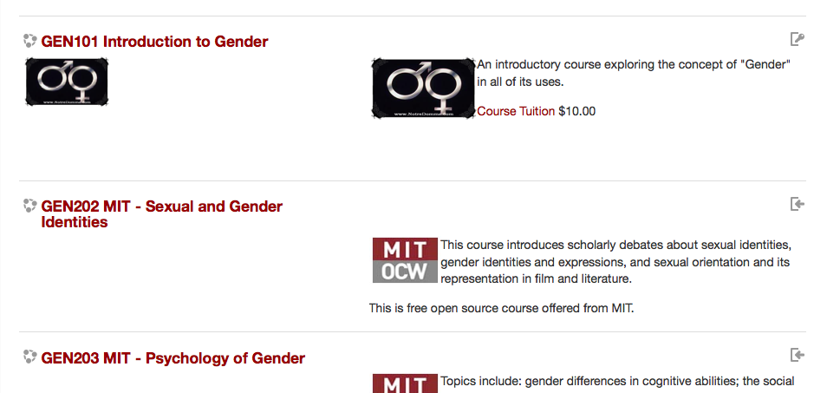Click the grey OCW half of the MIT logo
827x393 pixels.
[405, 272]
